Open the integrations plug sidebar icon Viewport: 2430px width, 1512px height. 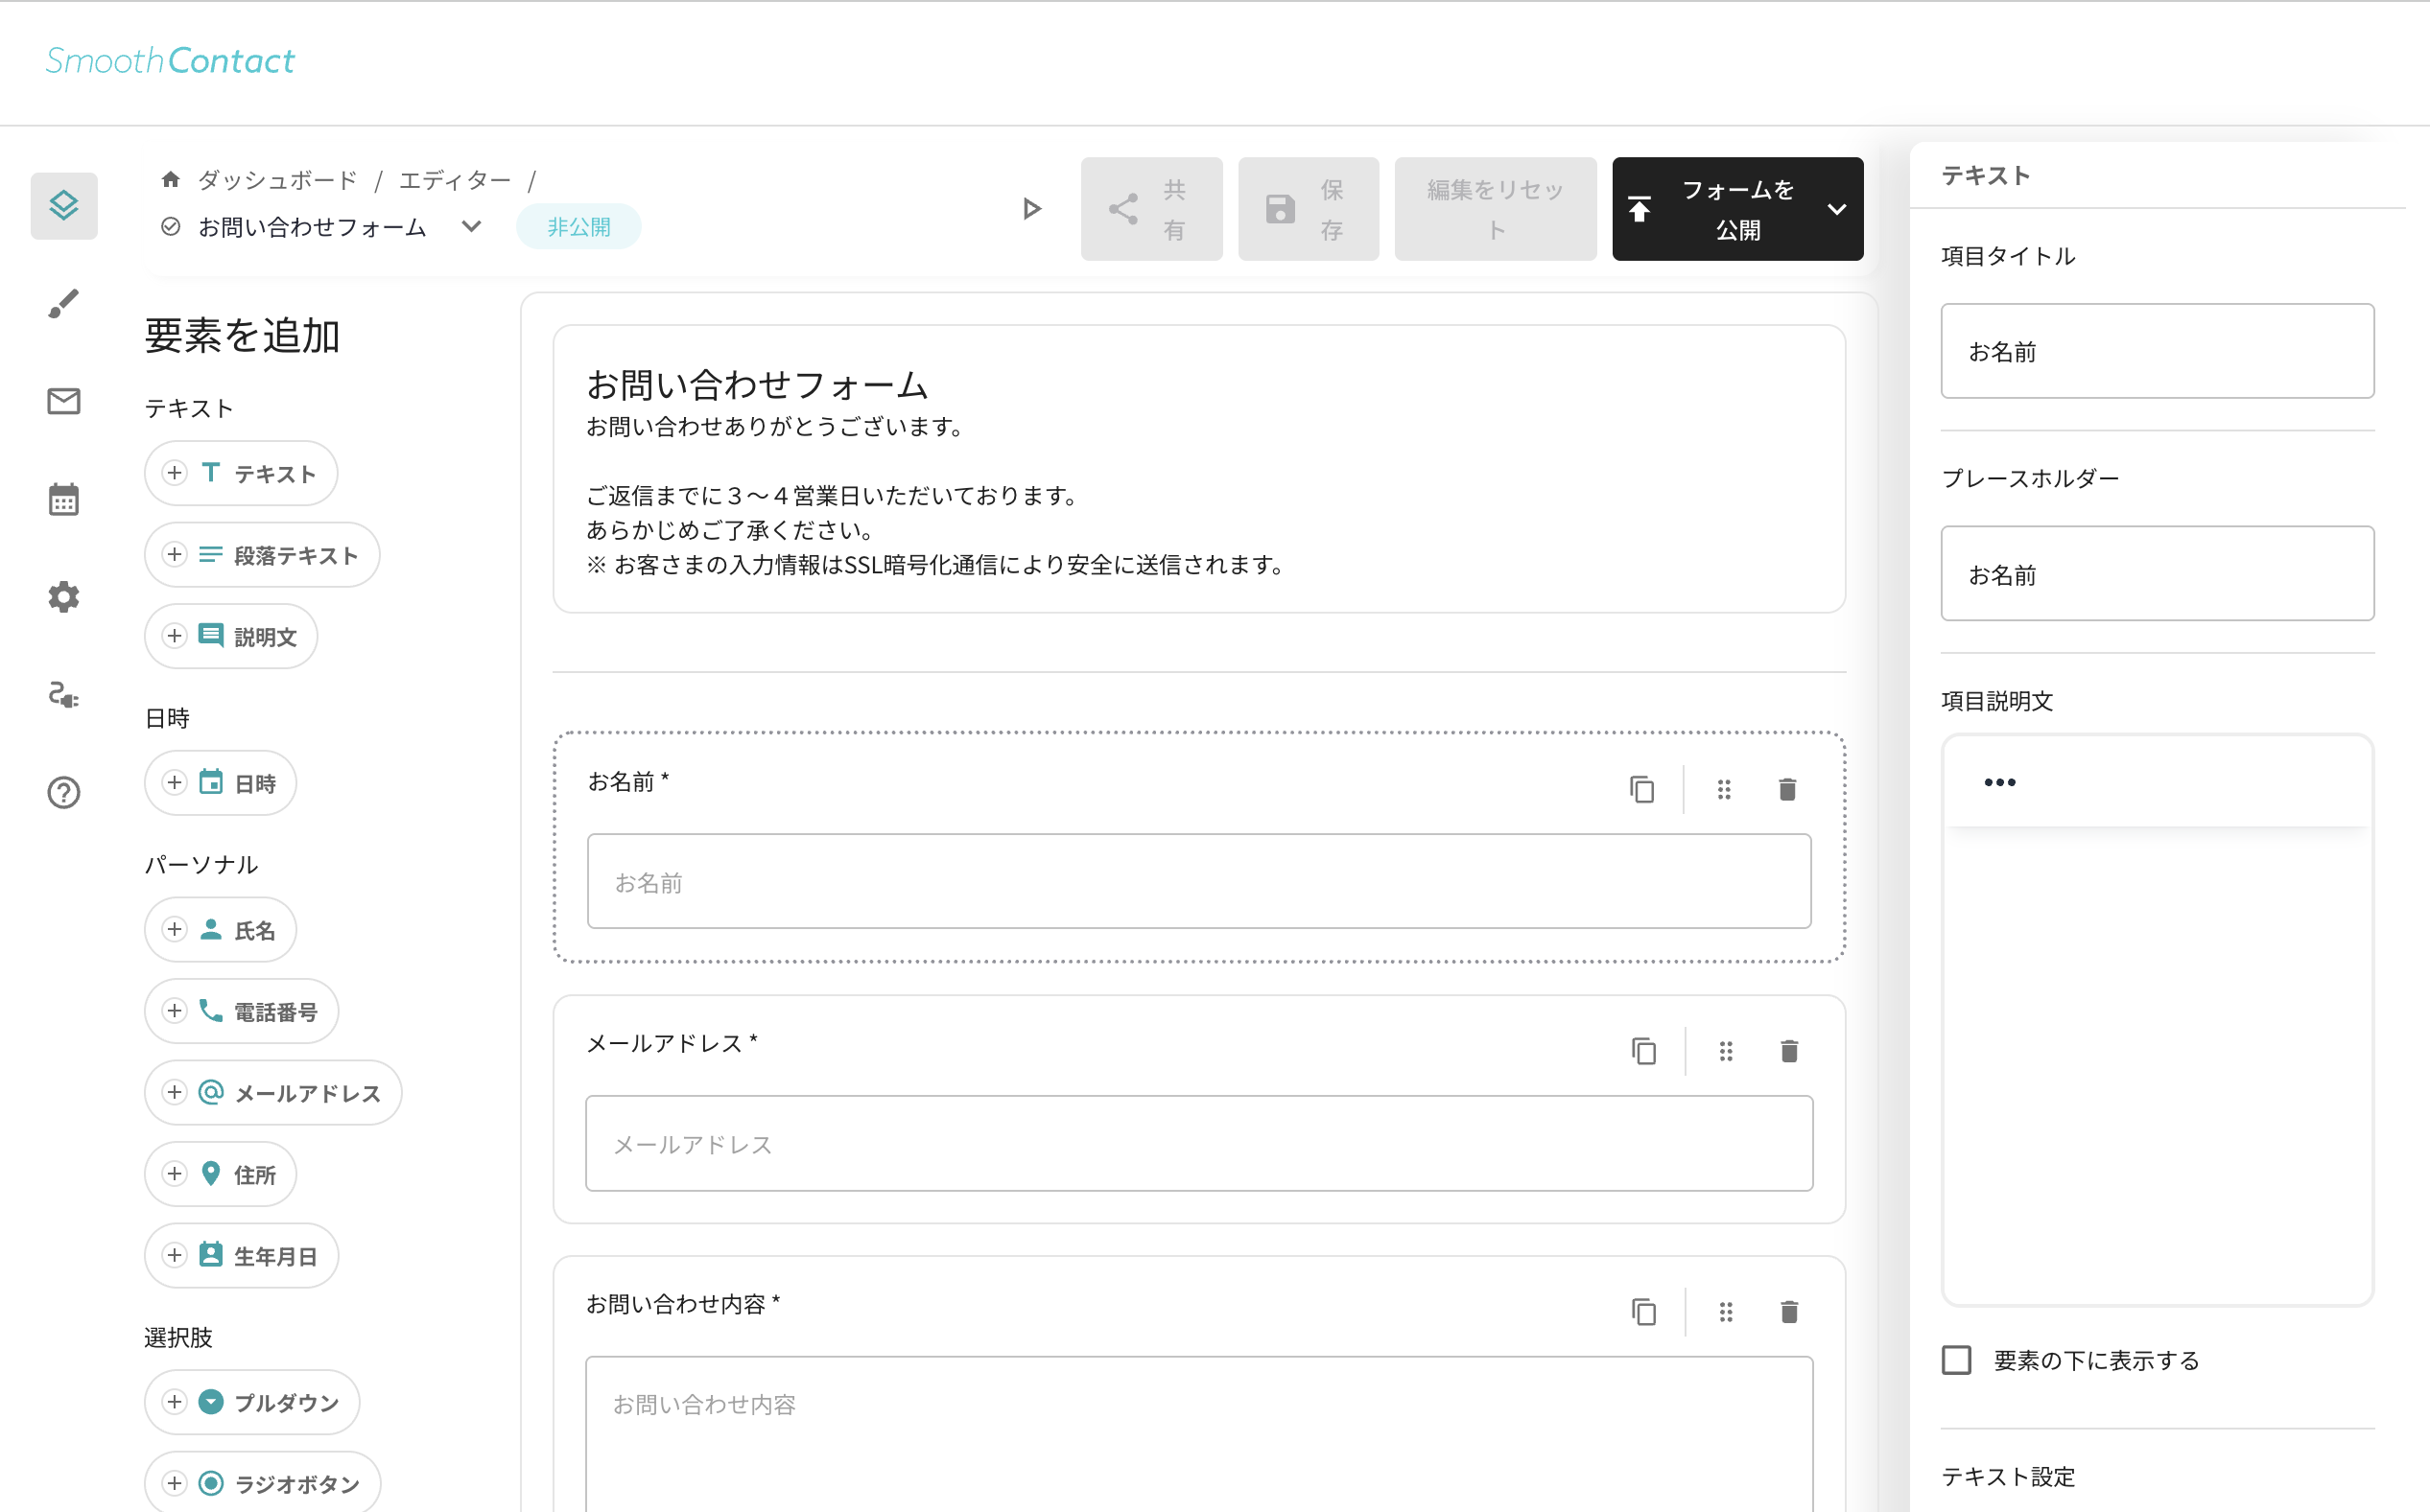point(64,695)
